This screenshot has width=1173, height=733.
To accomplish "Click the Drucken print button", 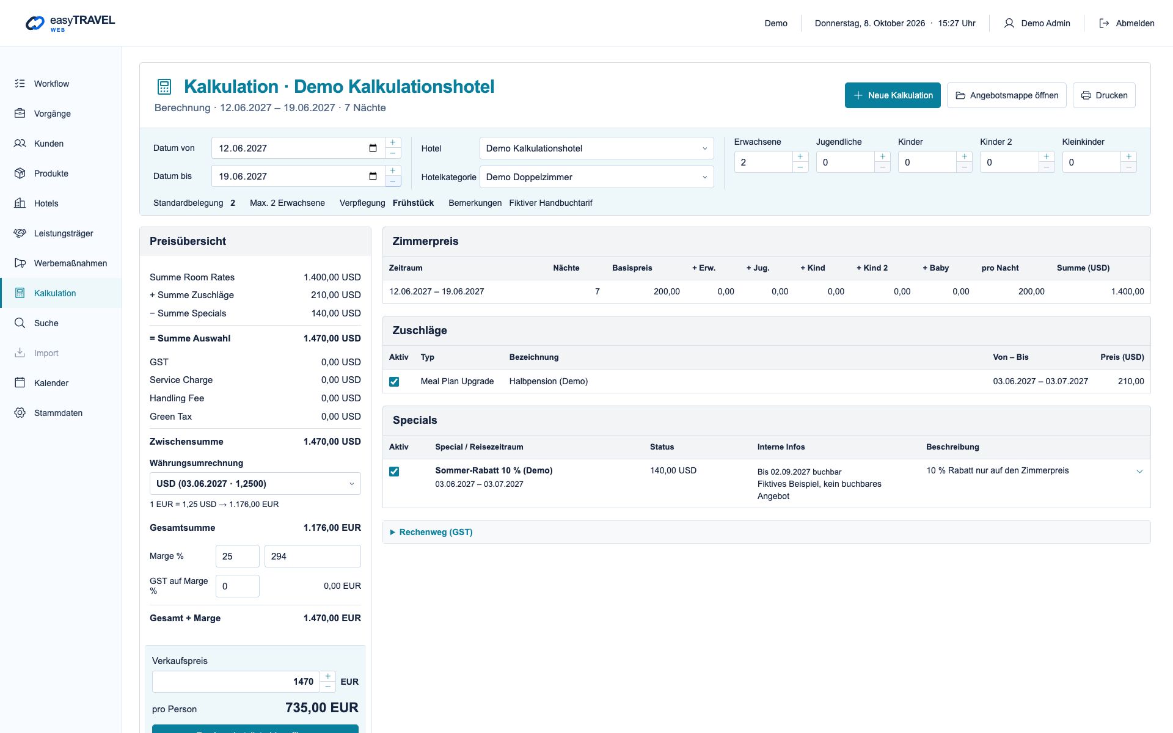I will click(x=1104, y=95).
